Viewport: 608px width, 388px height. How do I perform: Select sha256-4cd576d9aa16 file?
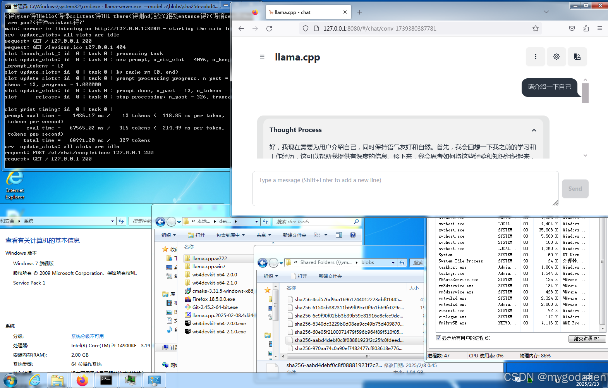(348, 299)
